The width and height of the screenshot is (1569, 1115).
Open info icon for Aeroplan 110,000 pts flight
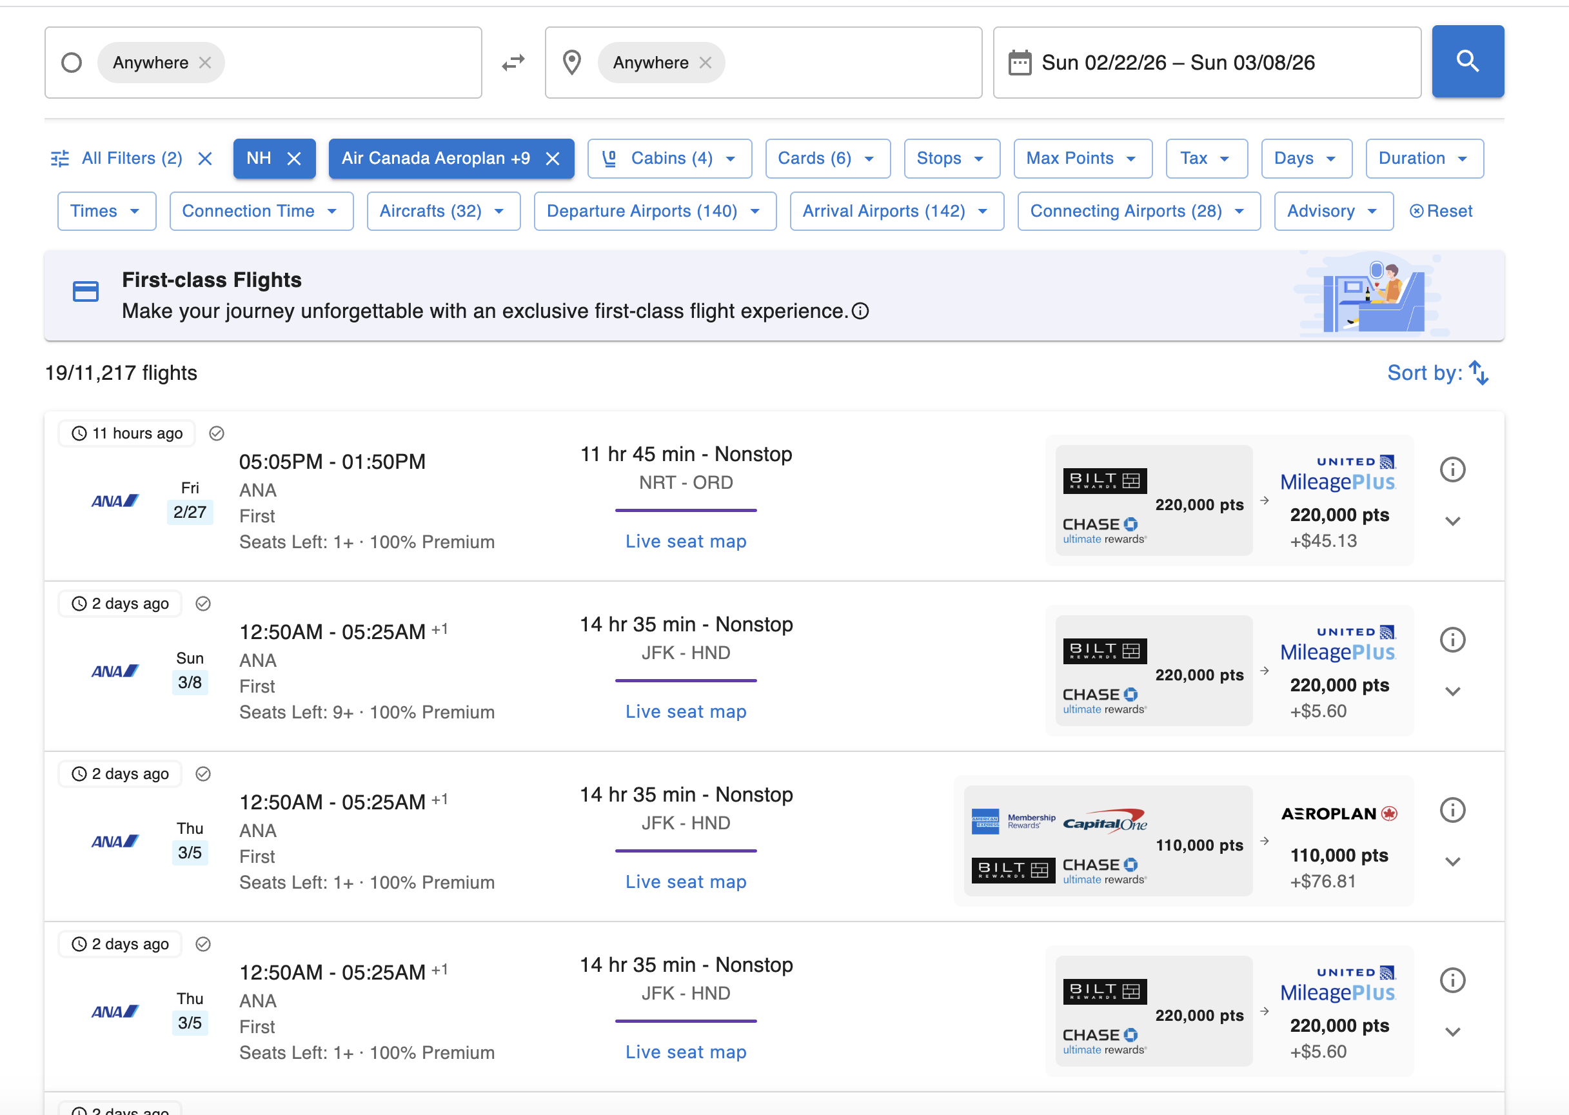tap(1452, 810)
